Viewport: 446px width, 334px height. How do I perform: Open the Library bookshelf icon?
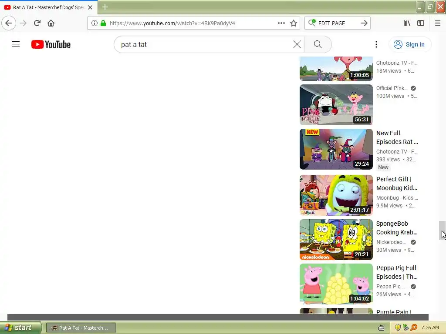[407, 23]
